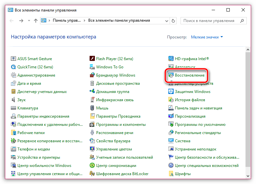Open the Дисковые пространства icon
Image resolution: width=256 pixels, height=184 pixels.
click(92, 83)
